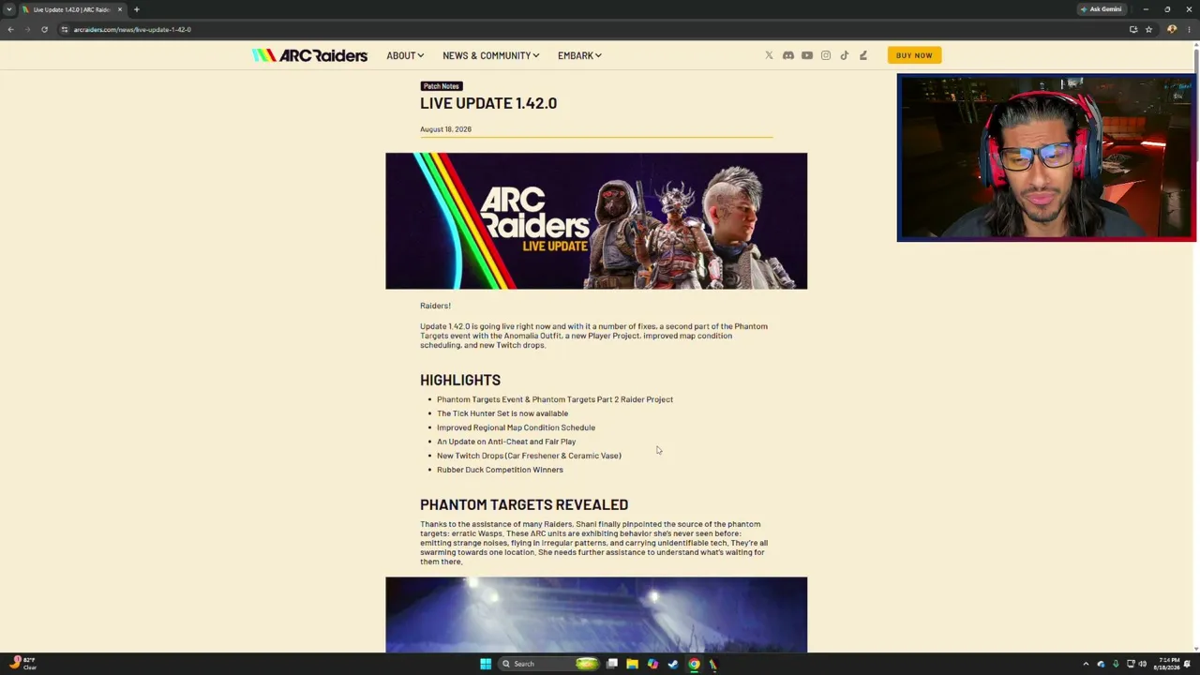Open the taskbar clock showing 7:14 PM
The width and height of the screenshot is (1200, 675).
pyautogui.click(x=1168, y=664)
